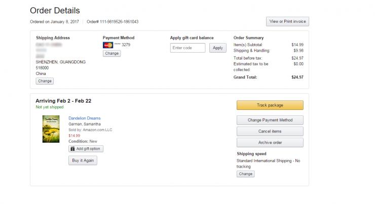Click the gift icon on Add gift option
Viewport: 375px width, 204px height.
(73, 149)
